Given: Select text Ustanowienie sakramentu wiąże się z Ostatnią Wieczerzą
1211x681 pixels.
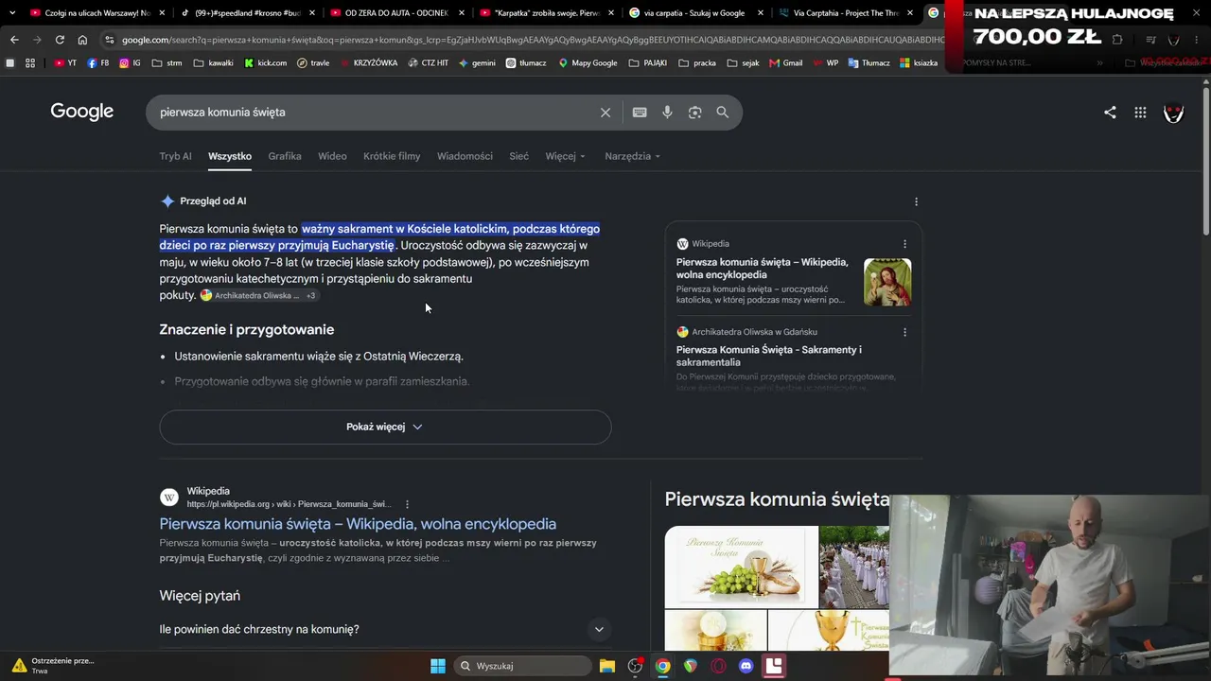Looking at the screenshot, I should point(319,357).
